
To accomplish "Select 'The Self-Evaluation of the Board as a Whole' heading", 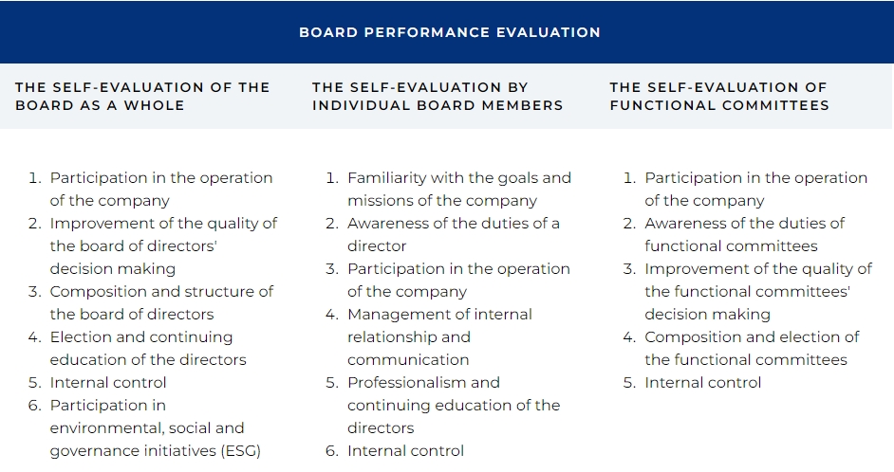I will pyautogui.click(x=142, y=97).
